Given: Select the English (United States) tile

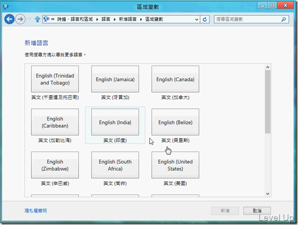Looking at the screenshot, I should point(175,165).
